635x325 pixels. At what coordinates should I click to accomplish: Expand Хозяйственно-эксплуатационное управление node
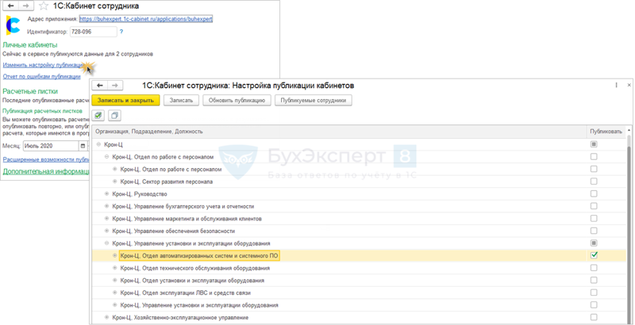(107, 317)
